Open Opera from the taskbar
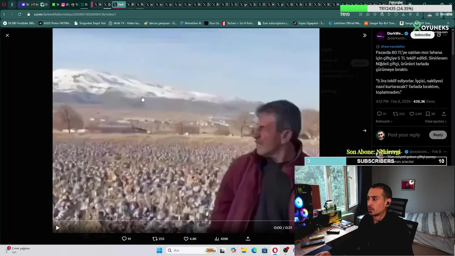Image resolution: width=455 pixels, height=256 pixels. tap(275, 250)
